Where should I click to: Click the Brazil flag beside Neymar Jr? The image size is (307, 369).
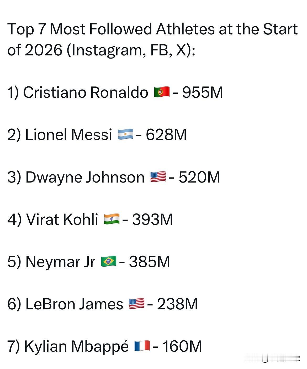(108, 262)
